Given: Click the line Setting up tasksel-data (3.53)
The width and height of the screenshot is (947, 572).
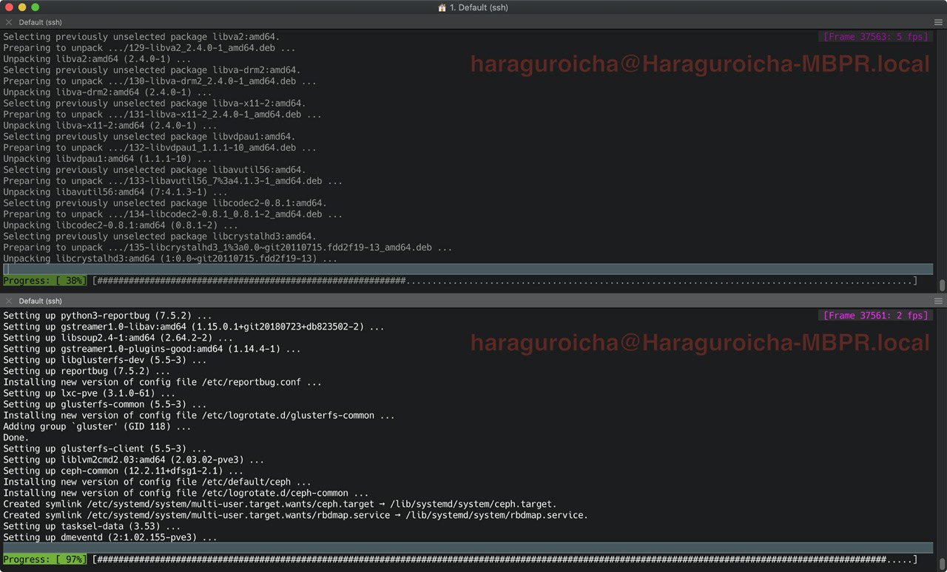Looking at the screenshot, I should tap(92, 526).
